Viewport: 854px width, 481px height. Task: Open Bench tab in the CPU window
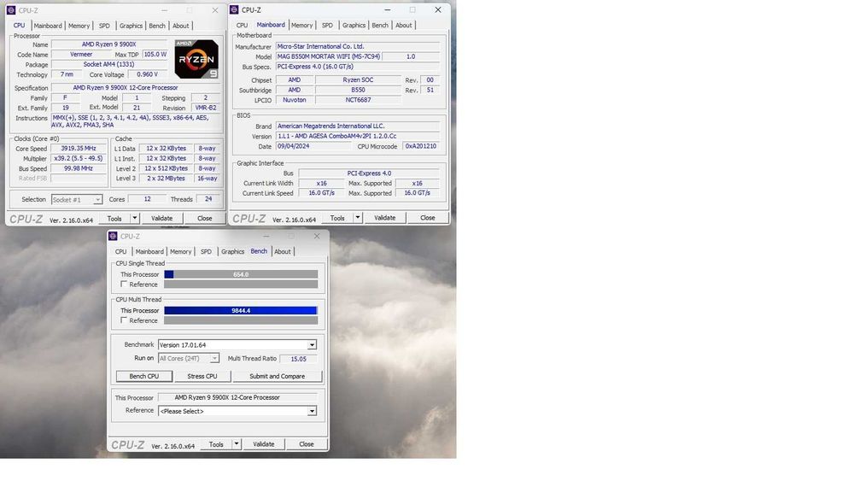click(x=157, y=26)
